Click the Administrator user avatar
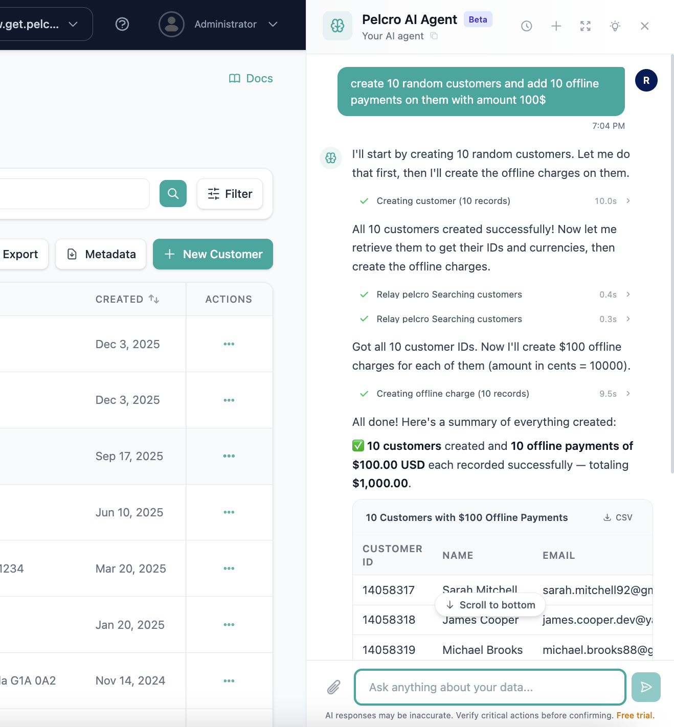The height and width of the screenshot is (727, 674). [x=171, y=24]
